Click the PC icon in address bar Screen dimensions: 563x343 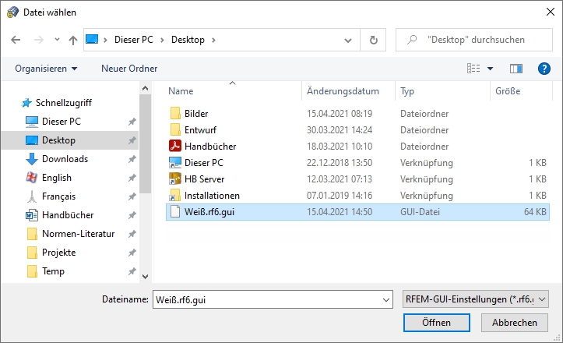pyautogui.click(x=92, y=39)
